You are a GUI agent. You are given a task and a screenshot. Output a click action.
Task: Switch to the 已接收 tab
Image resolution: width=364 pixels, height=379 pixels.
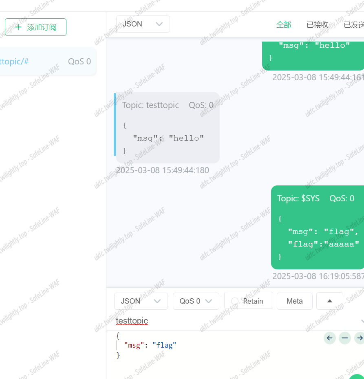(317, 25)
